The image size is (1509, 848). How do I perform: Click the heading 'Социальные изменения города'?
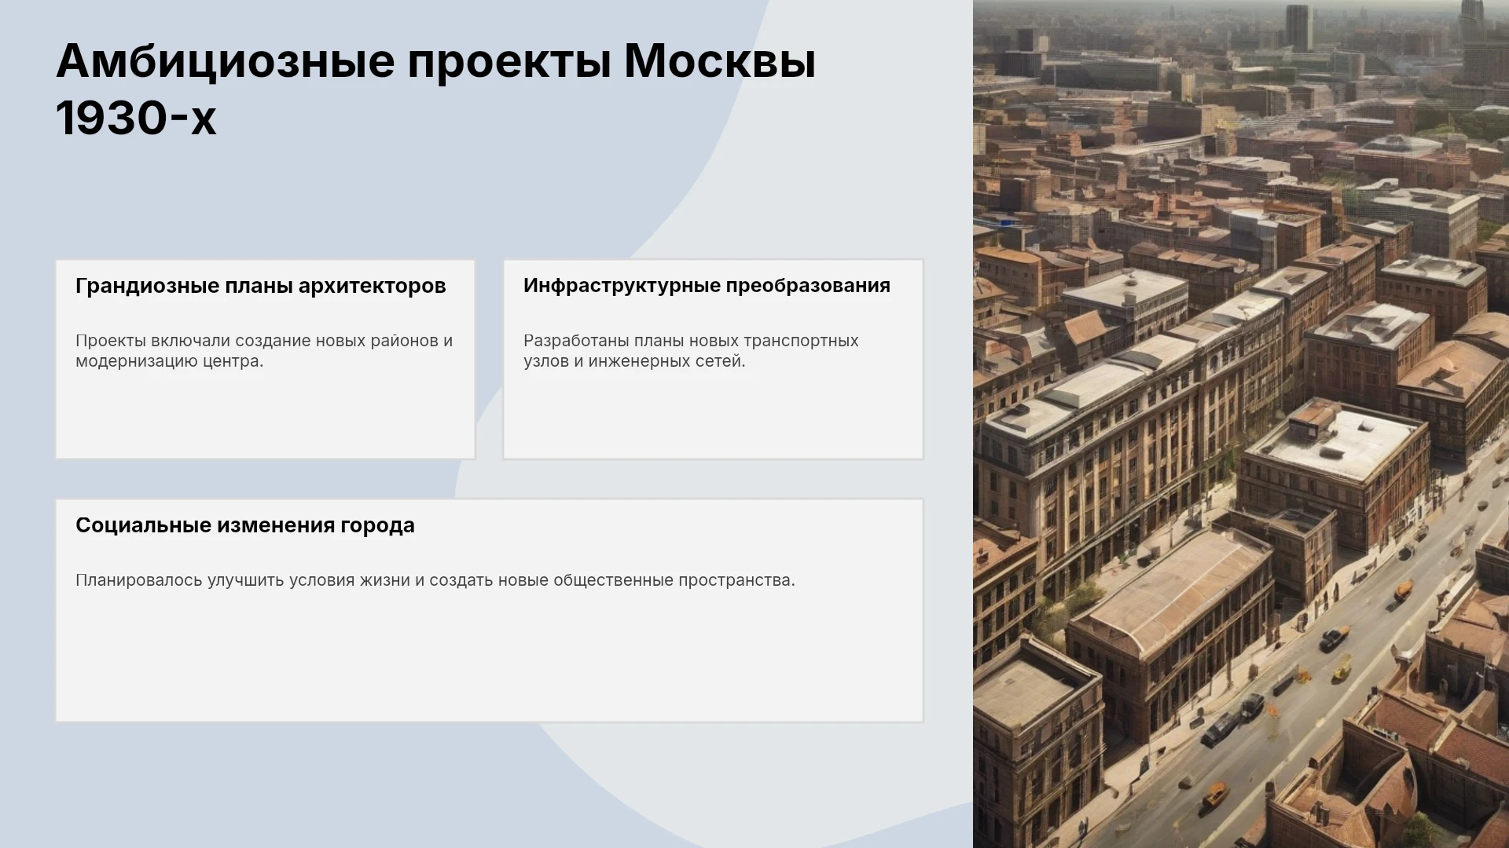click(244, 525)
